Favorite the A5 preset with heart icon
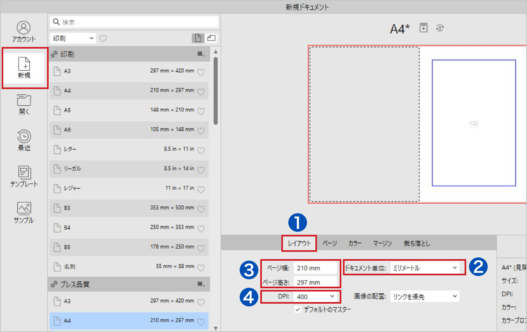The width and height of the screenshot is (527, 332). click(201, 111)
